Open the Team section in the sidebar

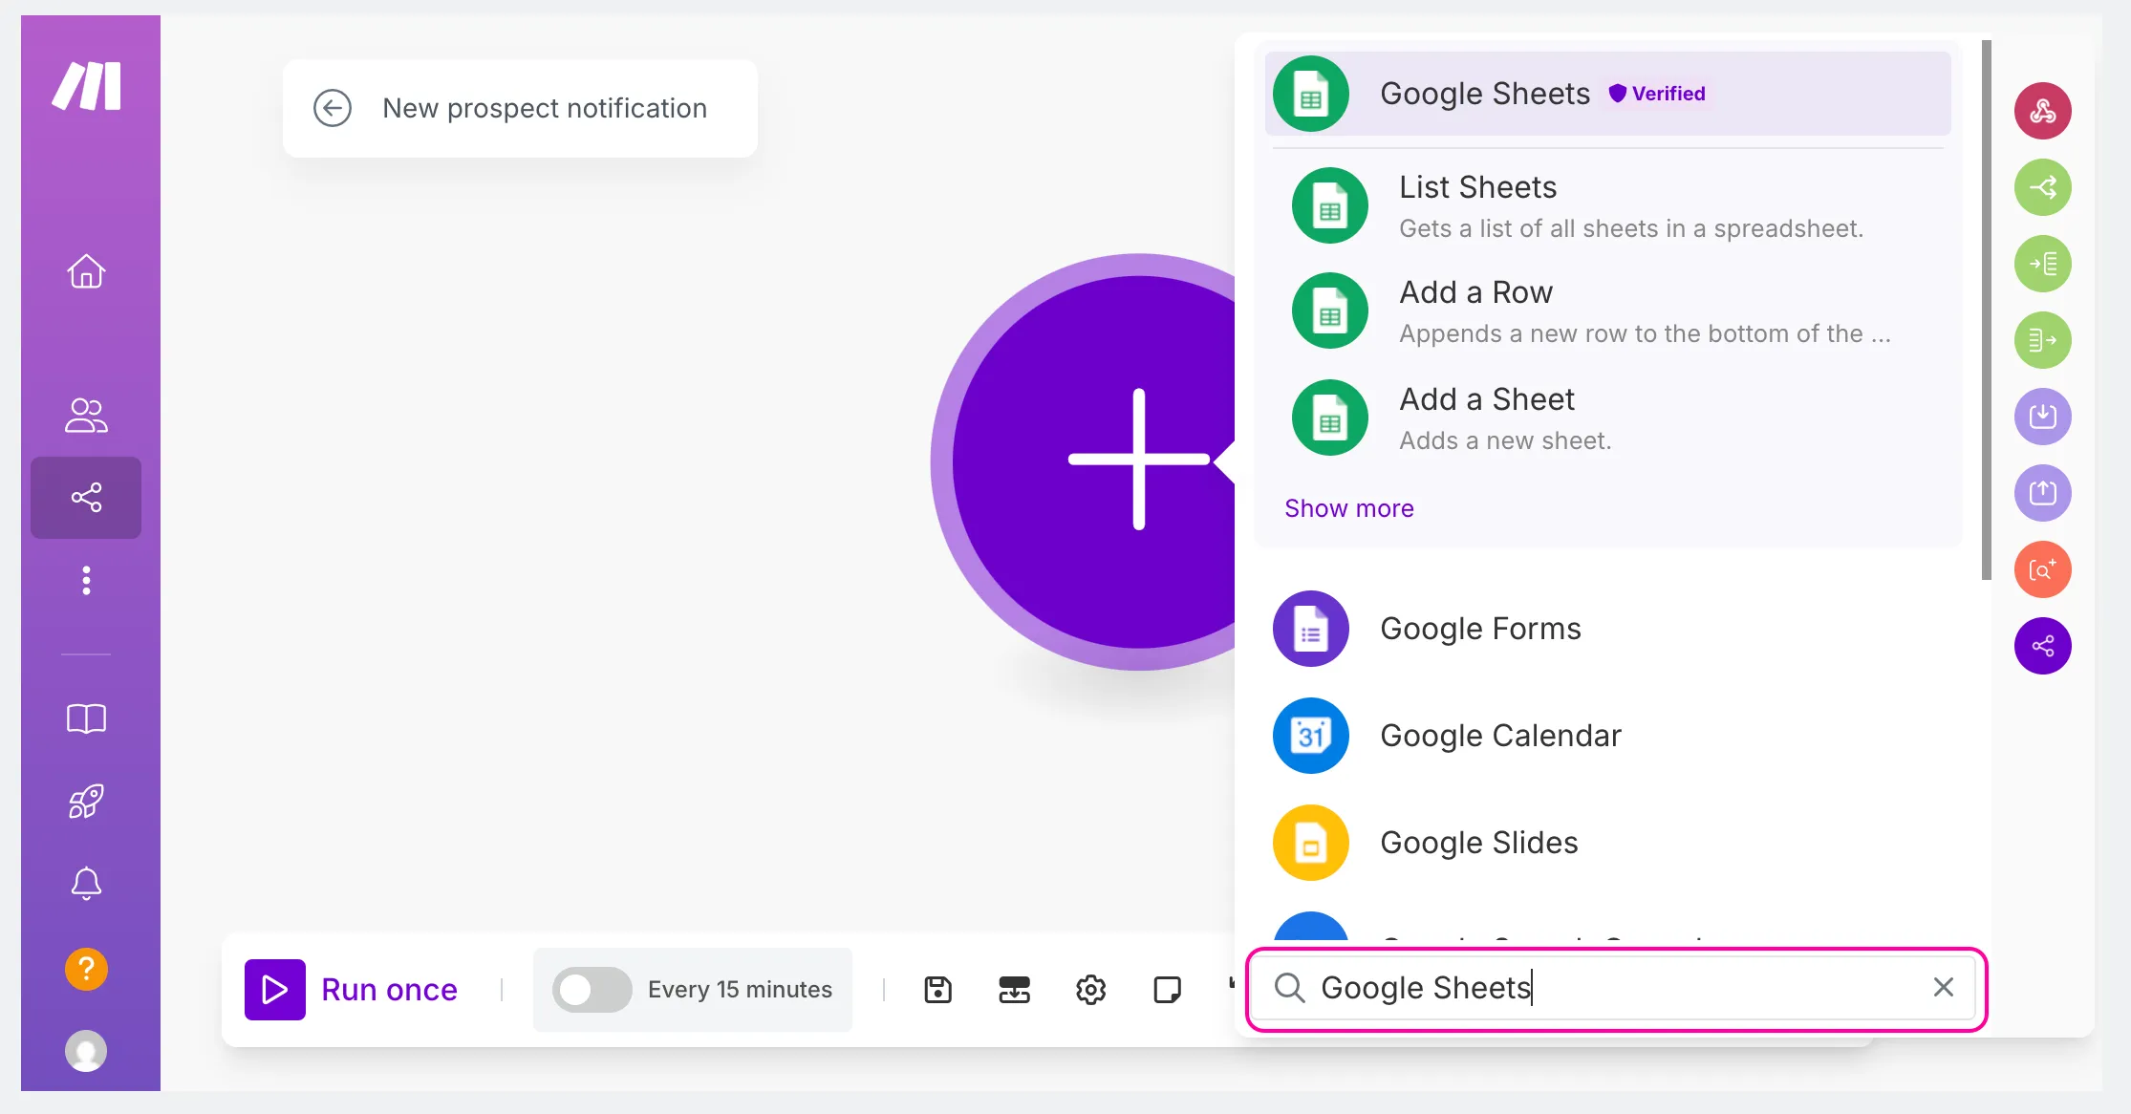86,415
